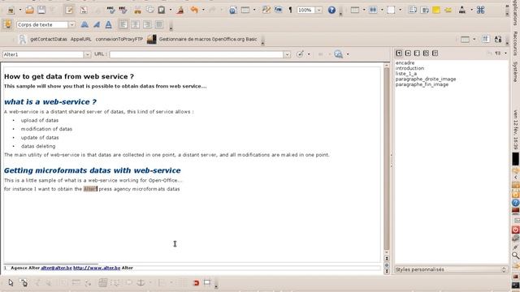Show Character Styles in the styles panel
Image resolution: width=520 pixels, height=292 pixels.
tap(408, 53)
